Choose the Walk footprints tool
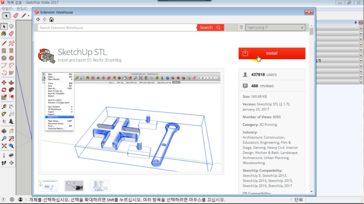 pos(4,163)
